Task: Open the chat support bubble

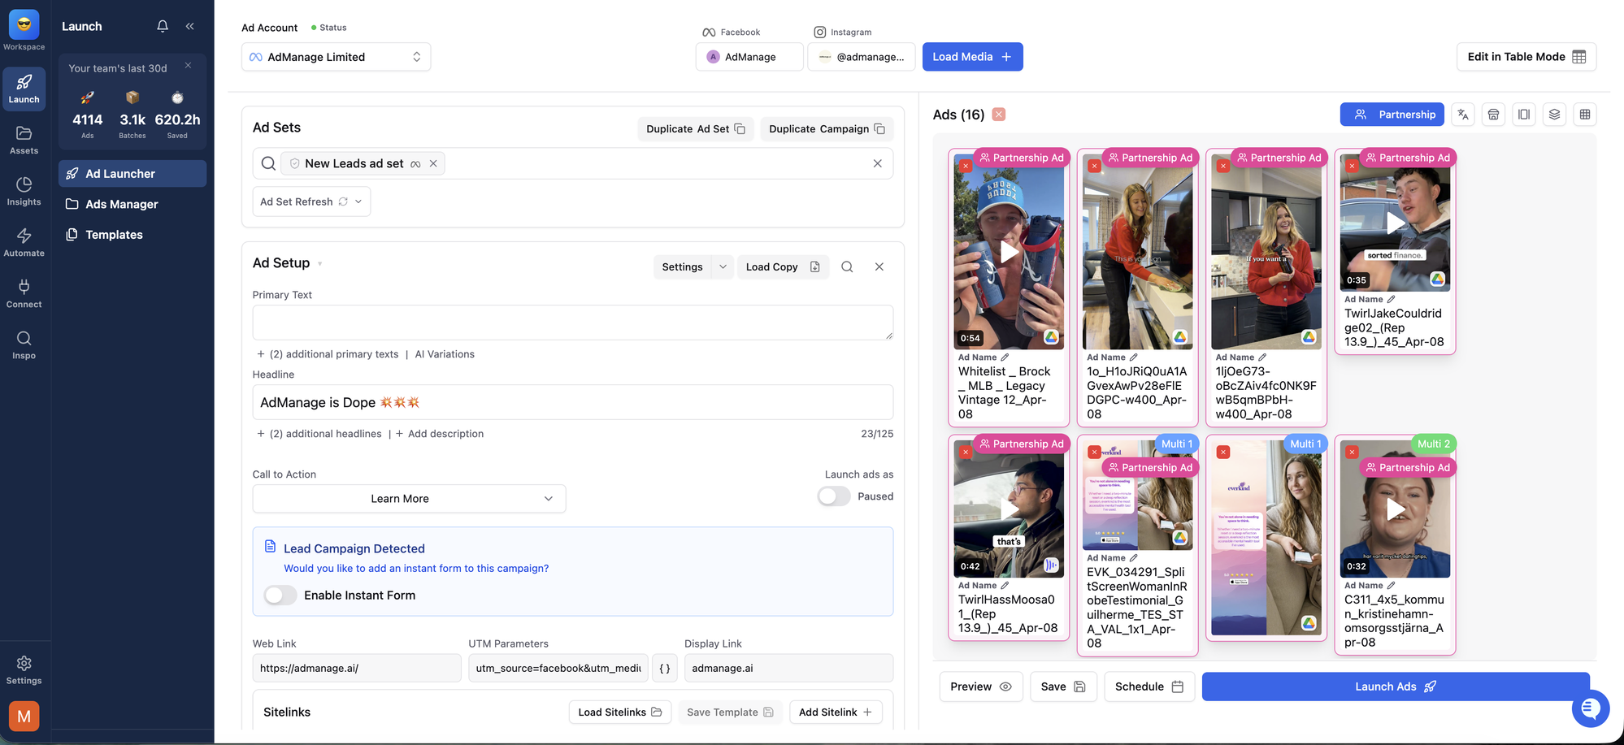Action: click(x=1591, y=708)
